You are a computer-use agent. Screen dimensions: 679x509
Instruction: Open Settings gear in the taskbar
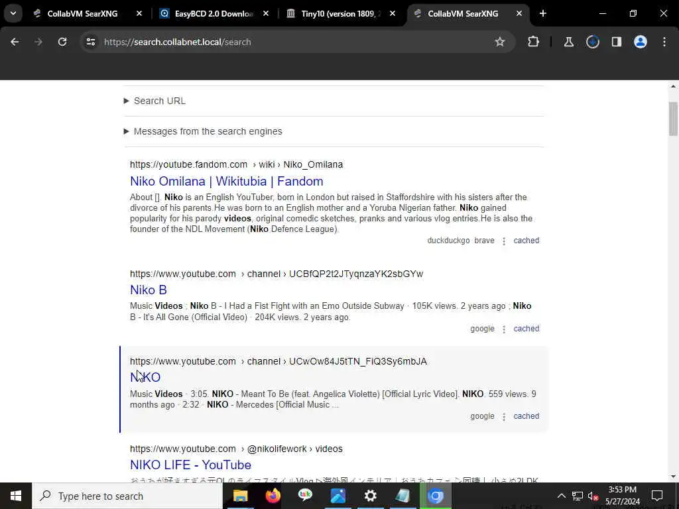pyautogui.click(x=370, y=496)
